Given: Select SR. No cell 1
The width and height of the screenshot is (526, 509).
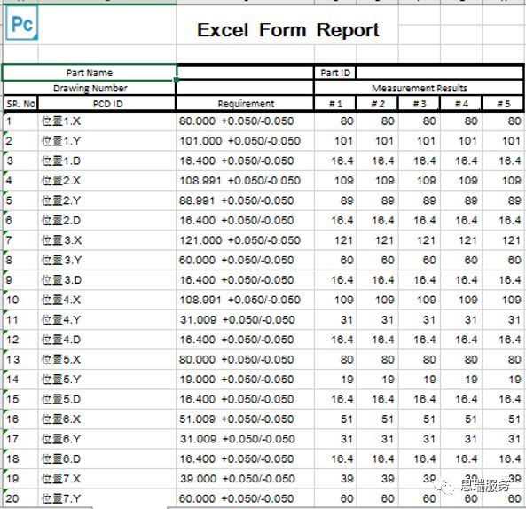Looking at the screenshot, I should pyautogui.click(x=20, y=121).
